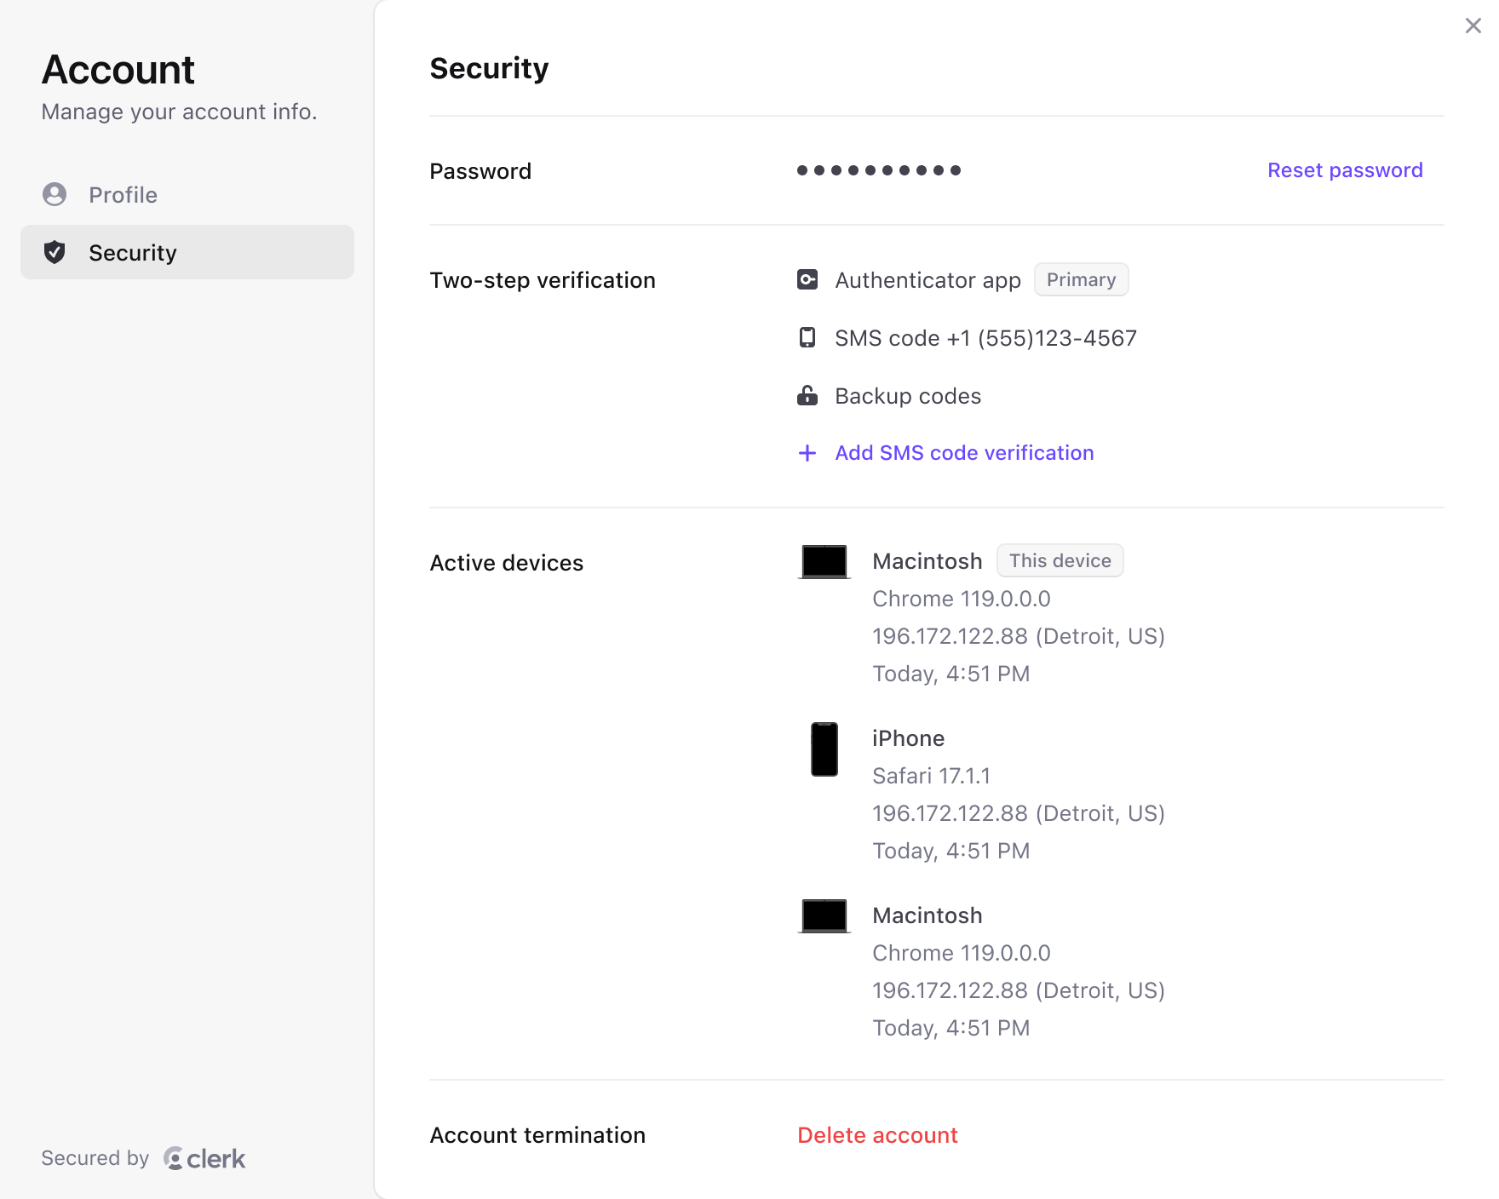This screenshot has height=1199, width=1499.
Task: Click the last Macintosh laptop icon
Action: click(824, 915)
